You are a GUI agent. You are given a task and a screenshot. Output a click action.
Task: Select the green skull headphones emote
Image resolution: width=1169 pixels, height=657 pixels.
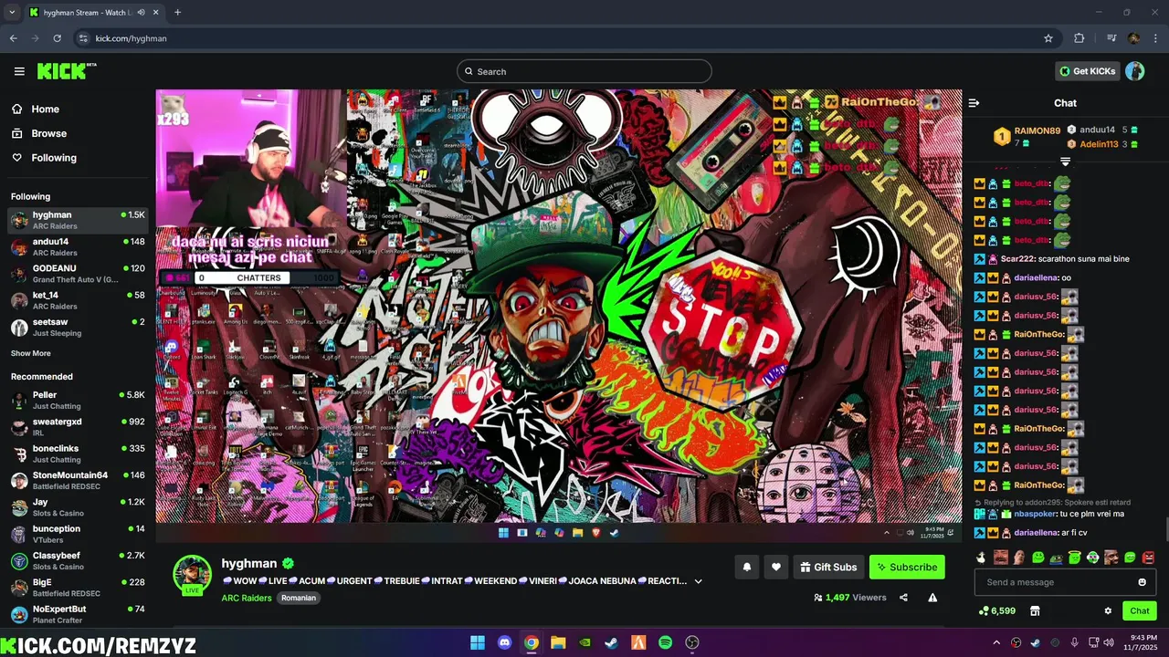pos(1092,558)
